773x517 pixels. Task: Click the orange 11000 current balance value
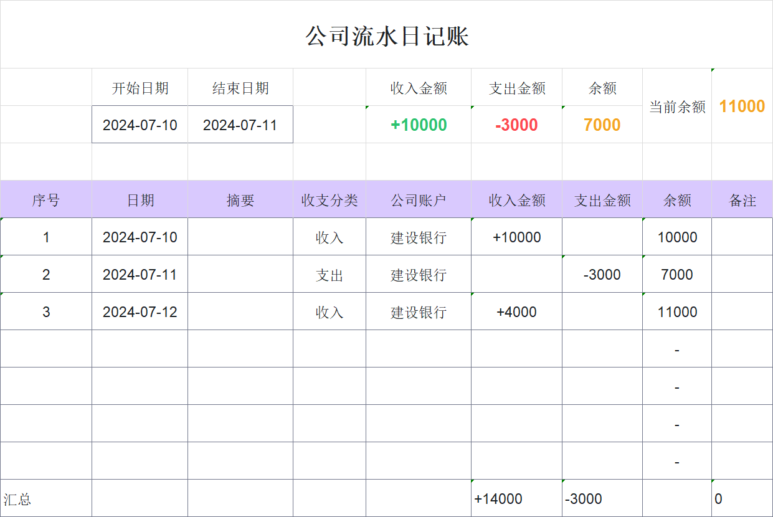(742, 107)
